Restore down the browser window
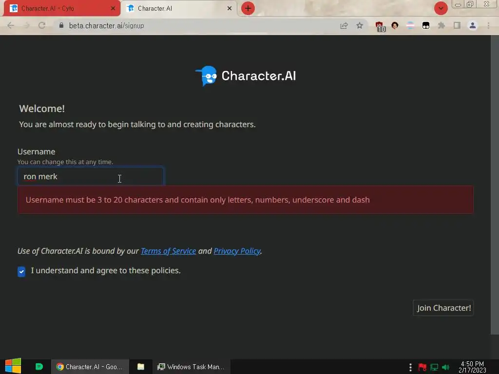 click(x=470, y=4)
